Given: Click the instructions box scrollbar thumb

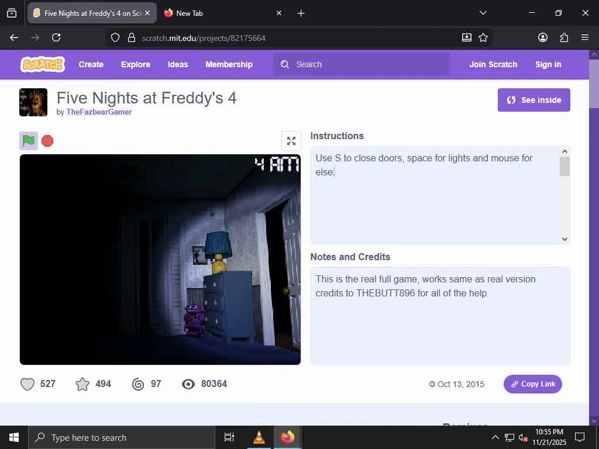Looking at the screenshot, I should (564, 167).
